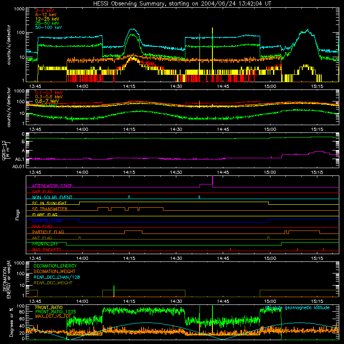Click the MAX_DET_VS_TOT legend label
Viewport: 344px width, 344px height.
[53, 316]
